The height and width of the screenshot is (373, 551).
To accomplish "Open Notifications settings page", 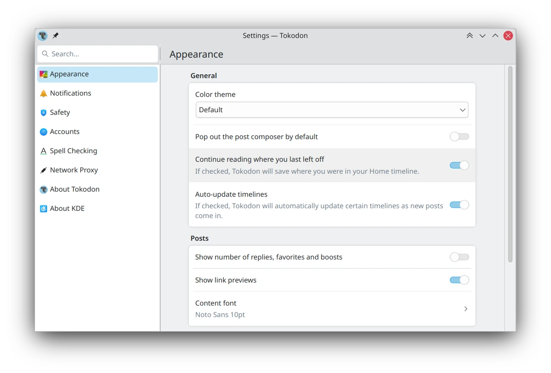I will pos(97,93).
